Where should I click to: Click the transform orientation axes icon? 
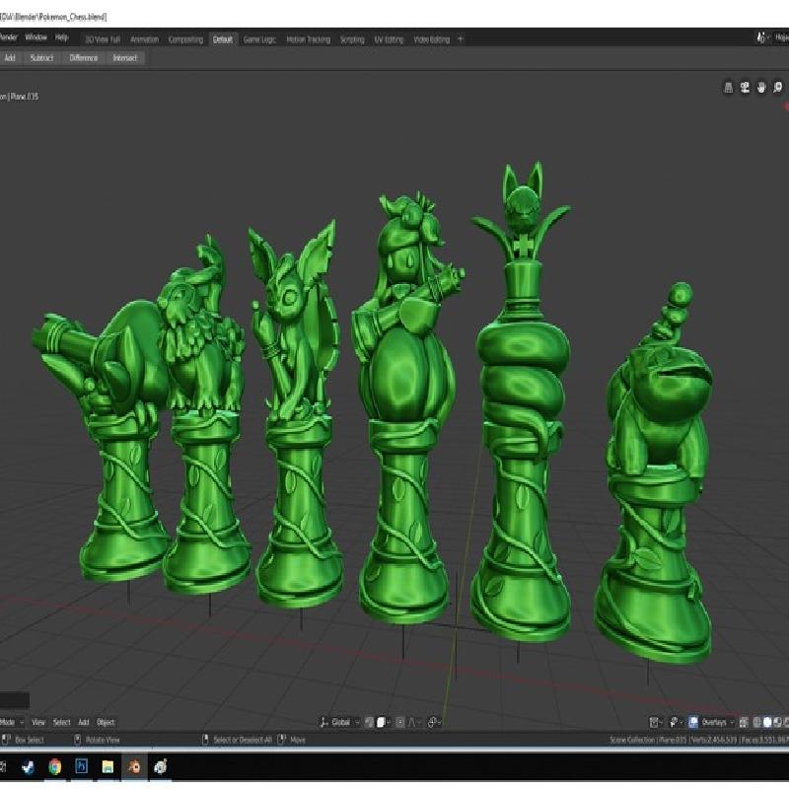pyautogui.click(x=324, y=723)
